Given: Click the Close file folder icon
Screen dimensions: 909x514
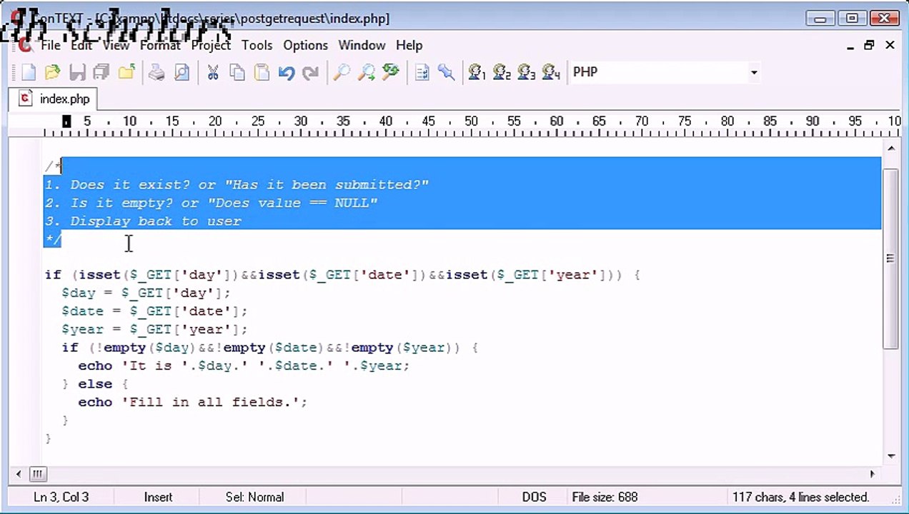Looking at the screenshot, I should pos(126,72).
